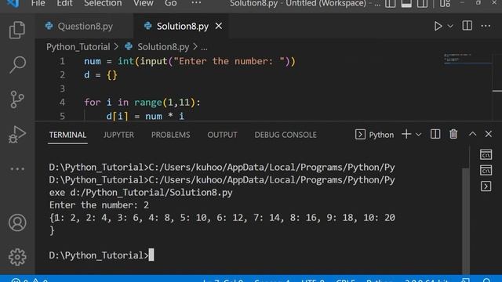Image resolution: width=502 pixels, height=282 pixels.
Task: Run the Python file with play button
Action: pyautogui.click(x=438, y=26)
